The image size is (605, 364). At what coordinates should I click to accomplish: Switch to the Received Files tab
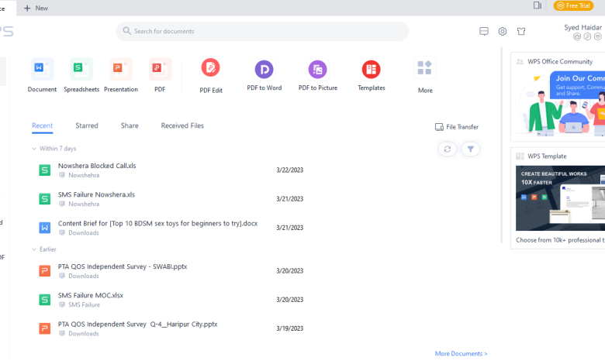182,125
